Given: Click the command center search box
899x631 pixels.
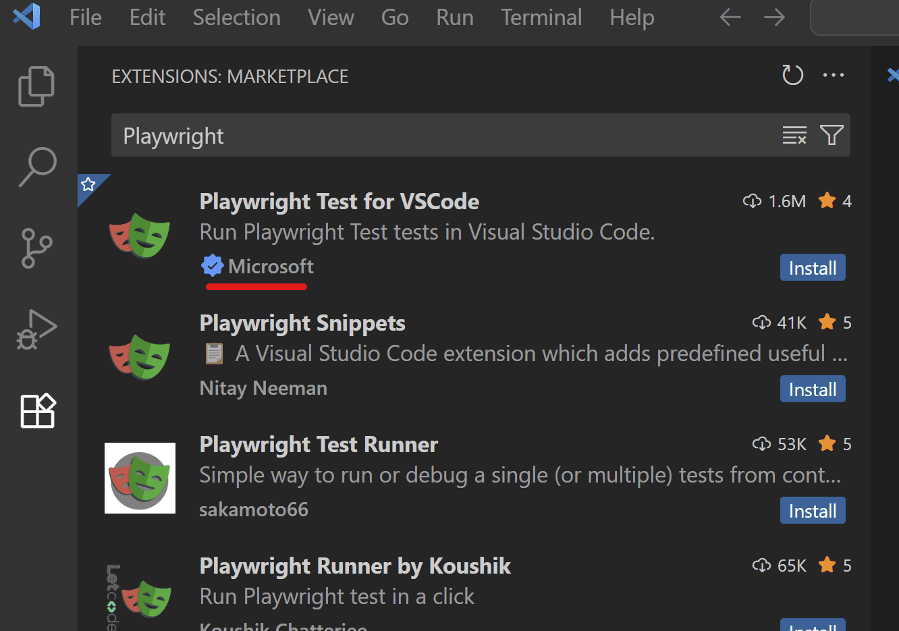Looking at the screenshot, I should pyautogui.click(x=854, y=17).
